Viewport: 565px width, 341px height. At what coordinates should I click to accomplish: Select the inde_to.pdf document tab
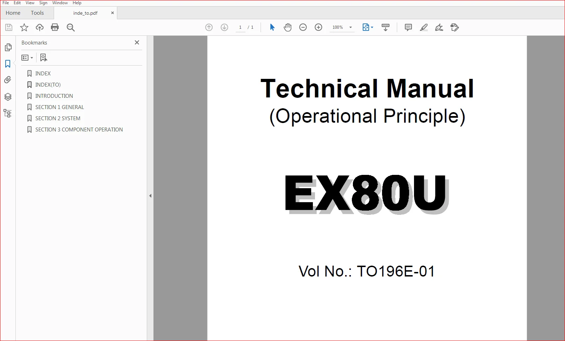click(x=85, y=13)
